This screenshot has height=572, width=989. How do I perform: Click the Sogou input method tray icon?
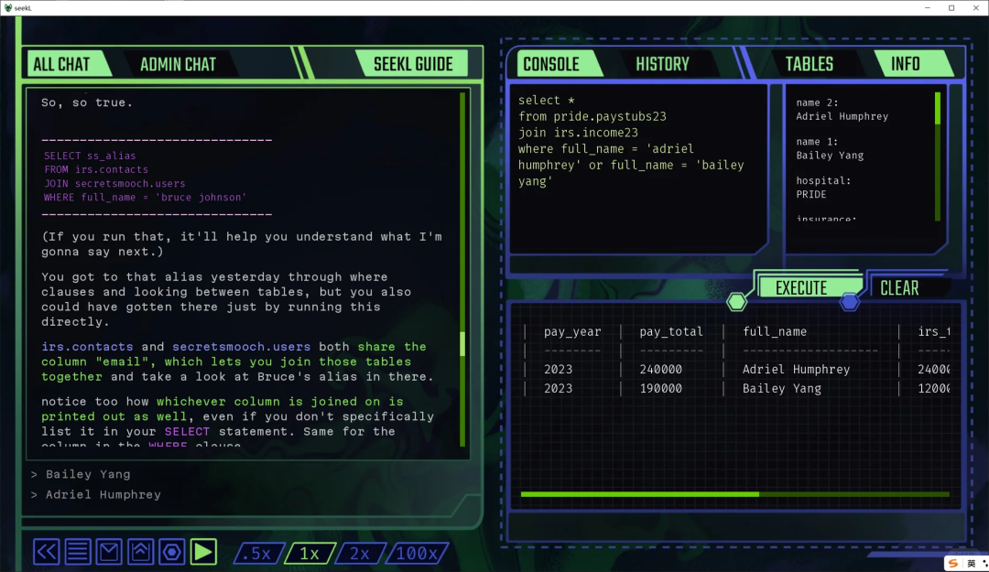tap(953, 563)
